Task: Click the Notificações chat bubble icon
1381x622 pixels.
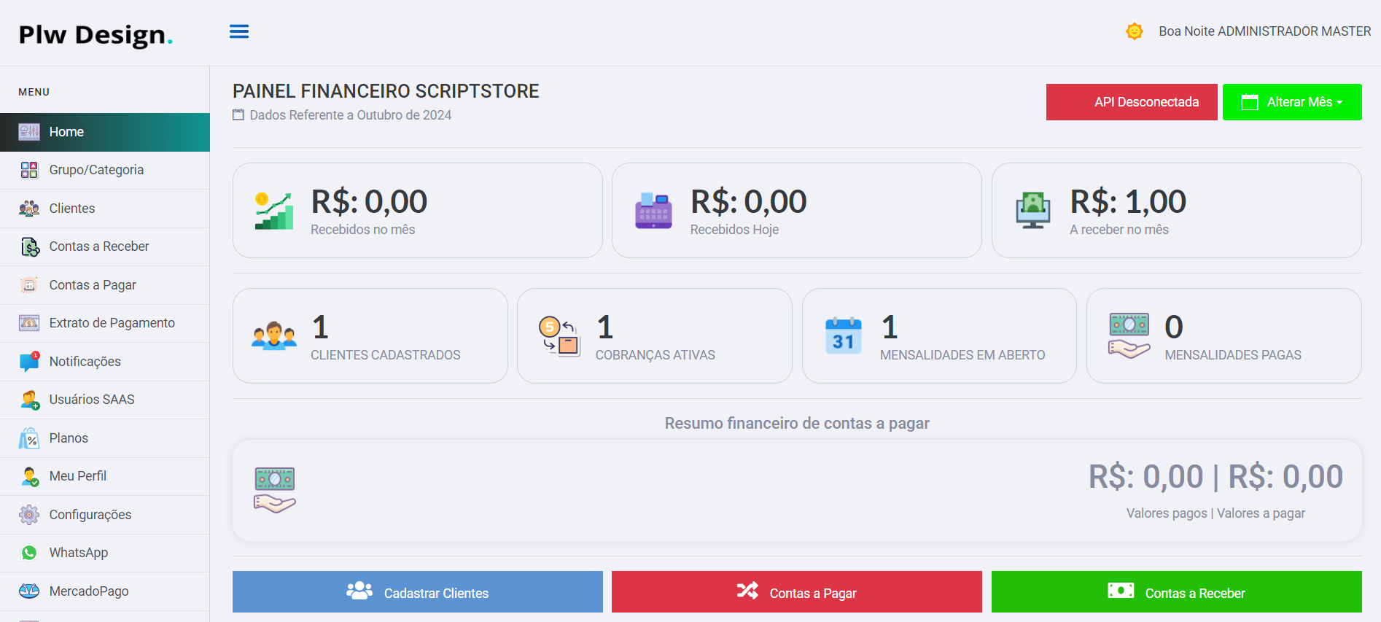Action: pyautogui.click(x=29, y=362)
